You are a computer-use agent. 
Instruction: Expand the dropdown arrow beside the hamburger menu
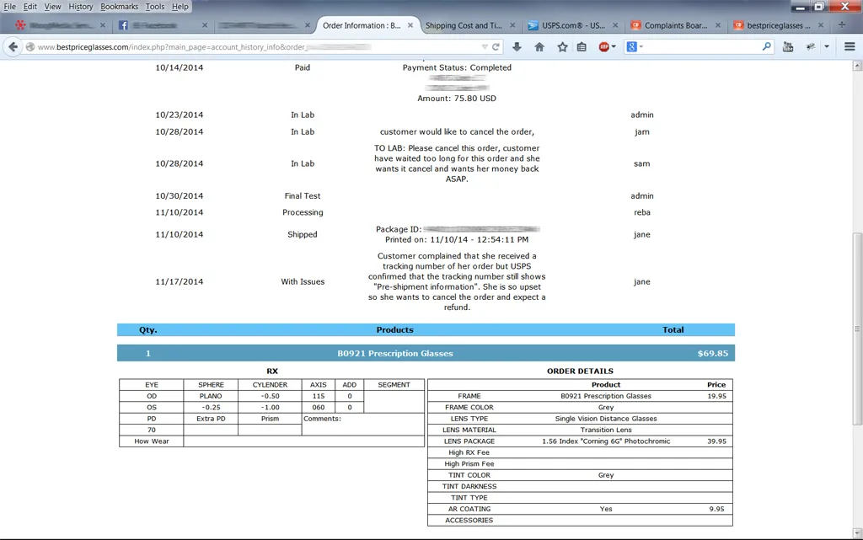coord(828,47)
